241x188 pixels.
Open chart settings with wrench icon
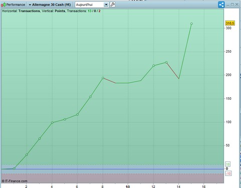pos(113,5)
